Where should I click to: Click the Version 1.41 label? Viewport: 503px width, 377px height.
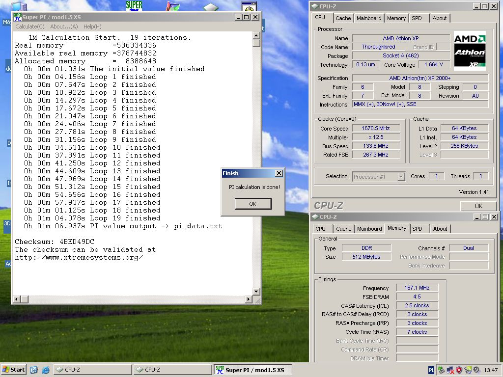point(474,192)
